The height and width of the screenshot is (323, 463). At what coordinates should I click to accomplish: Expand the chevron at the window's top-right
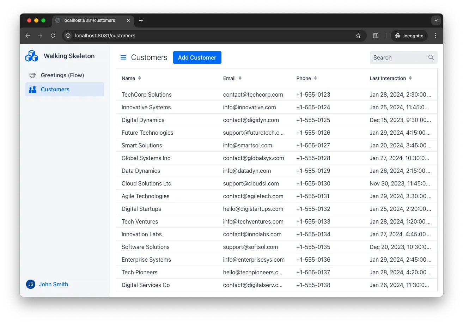(x=436, y=20)
